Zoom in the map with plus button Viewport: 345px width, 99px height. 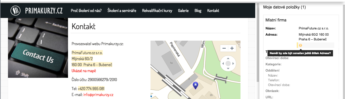[232, 48]
